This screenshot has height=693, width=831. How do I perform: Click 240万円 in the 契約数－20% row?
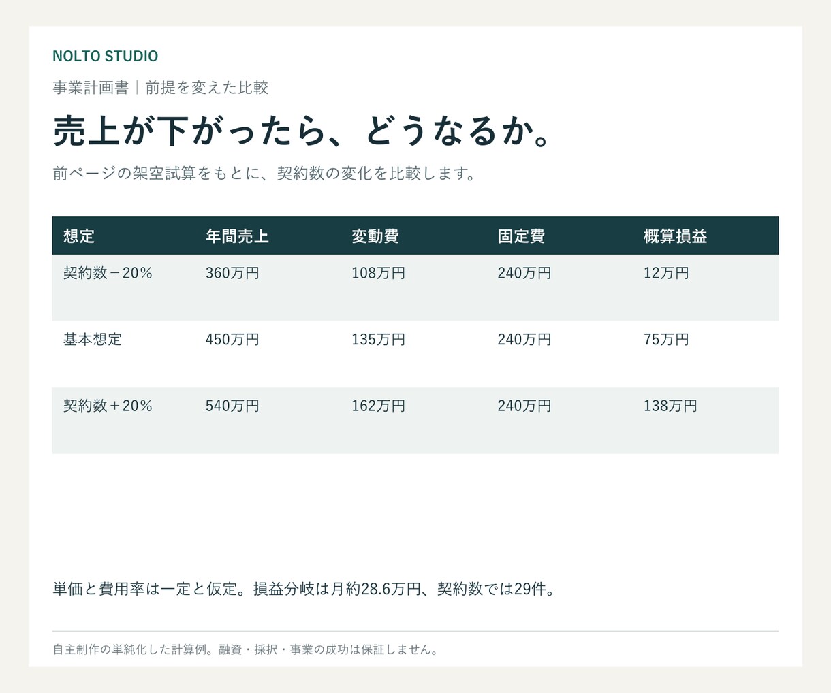point(524,273)
